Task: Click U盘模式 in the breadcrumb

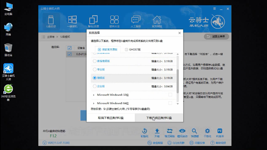Action: click(x=65, y=37)
